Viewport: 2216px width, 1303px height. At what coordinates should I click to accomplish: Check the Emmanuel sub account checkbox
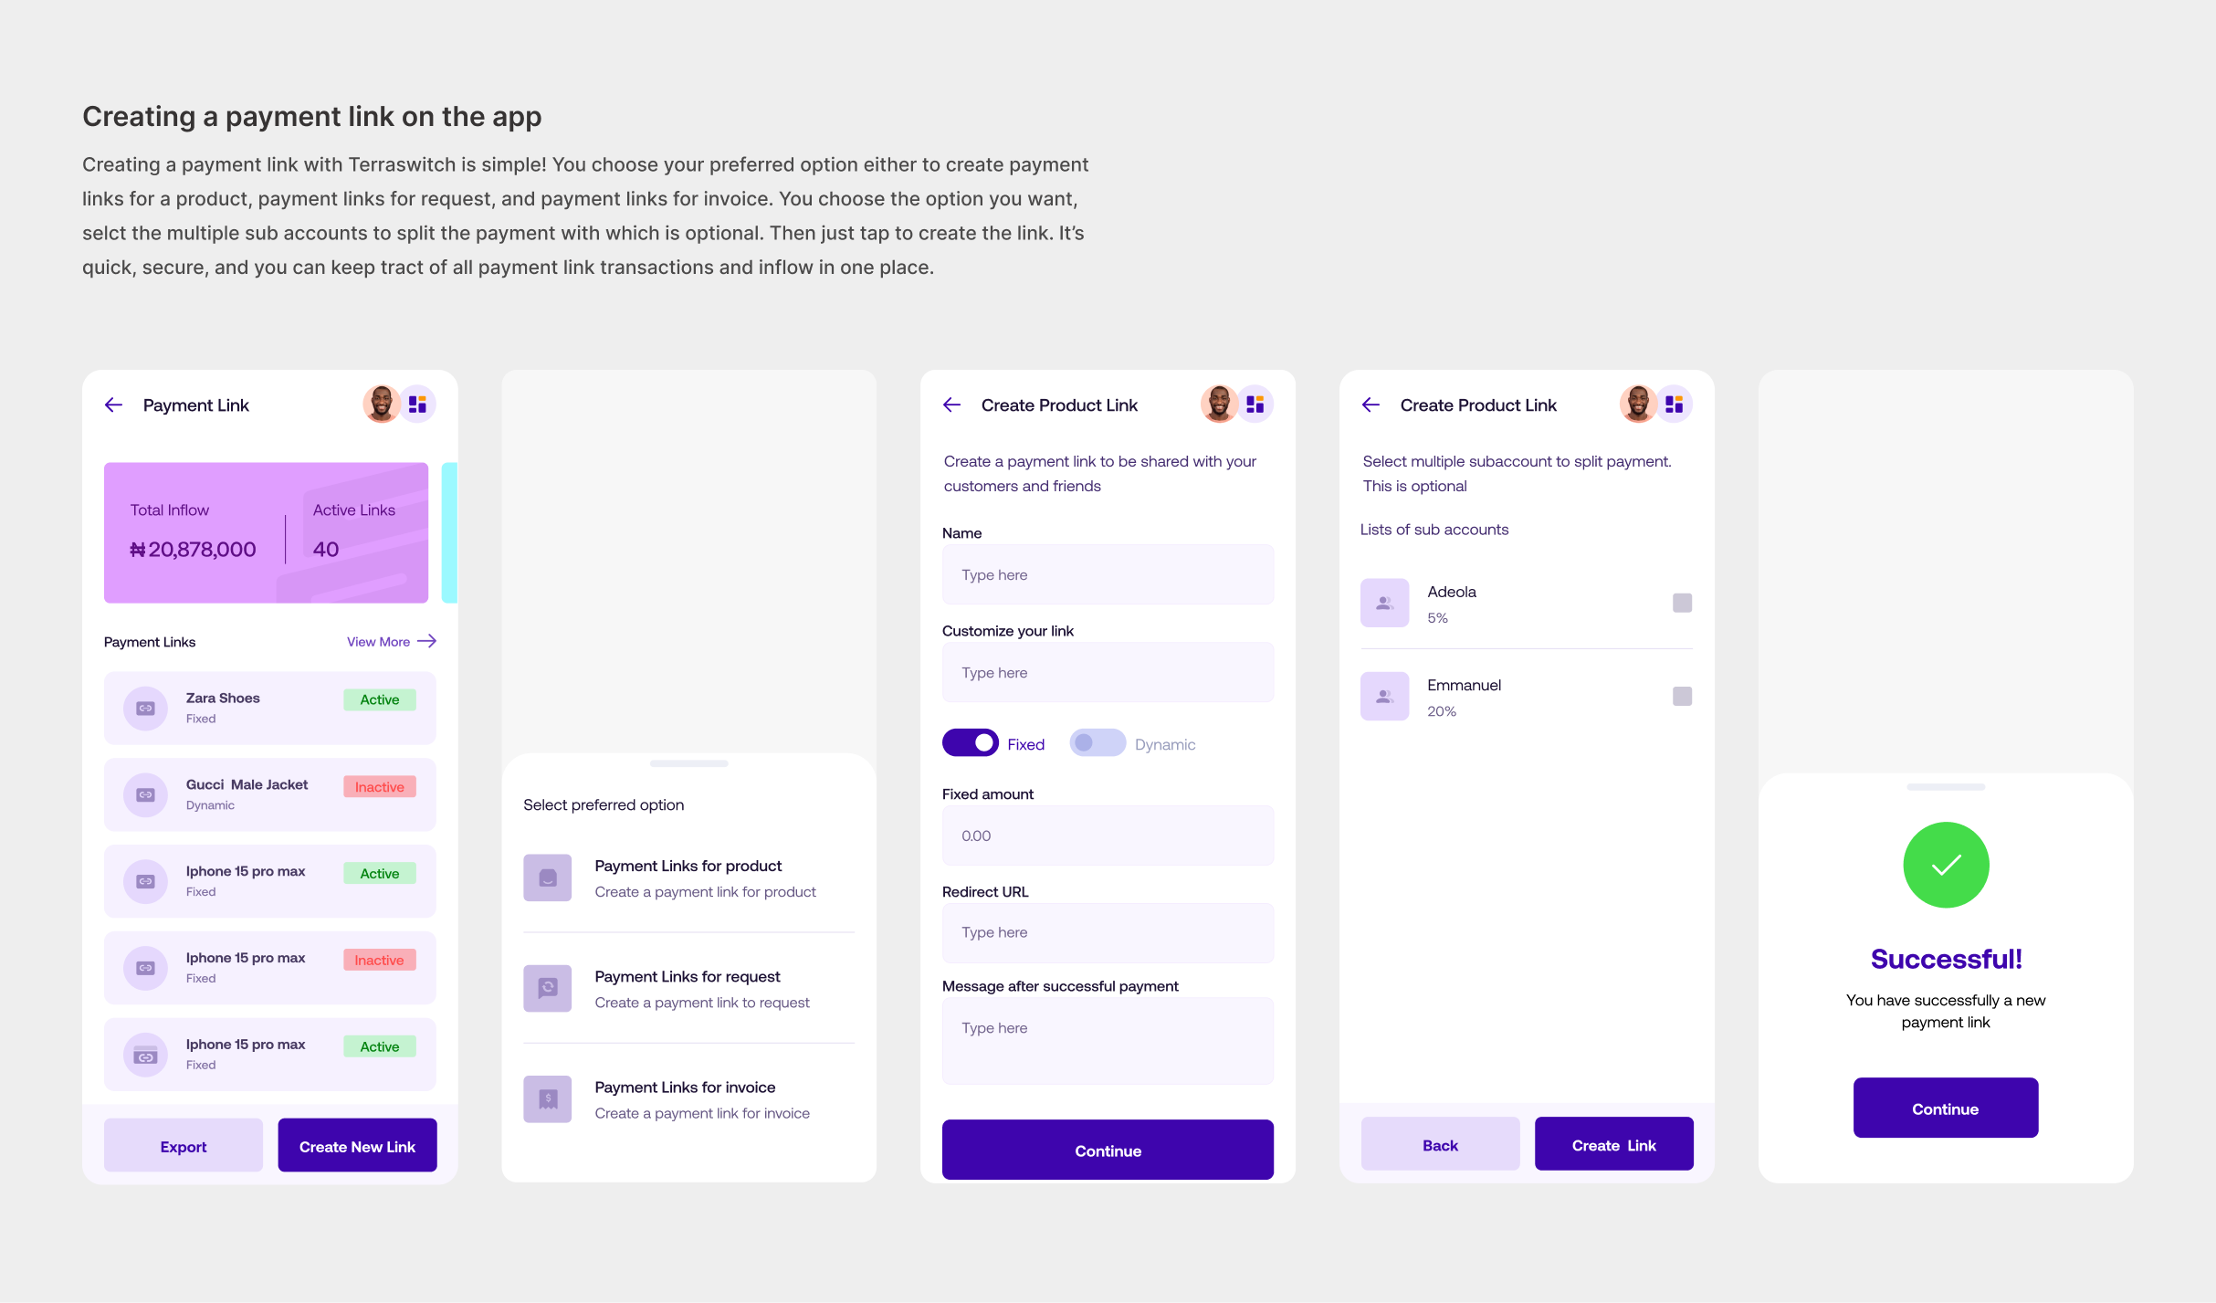[x=1682, y=696]
